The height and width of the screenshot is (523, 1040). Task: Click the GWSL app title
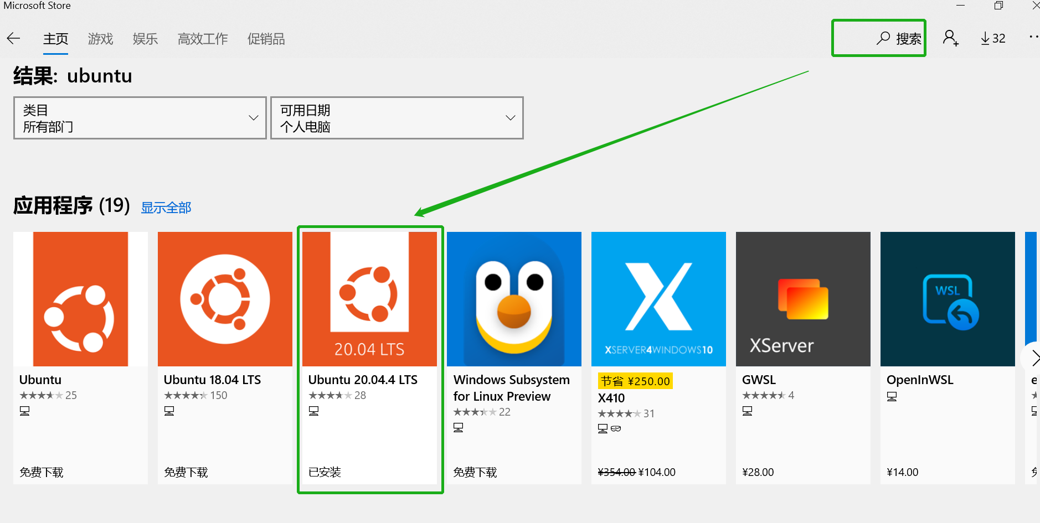point(759,380)
